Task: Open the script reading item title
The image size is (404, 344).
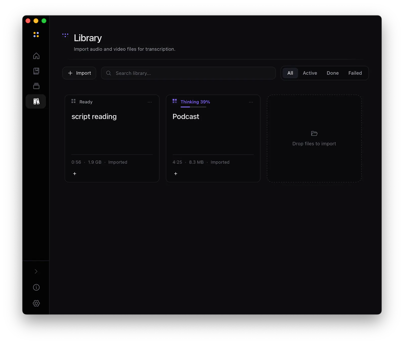Action: pos(94,117)
